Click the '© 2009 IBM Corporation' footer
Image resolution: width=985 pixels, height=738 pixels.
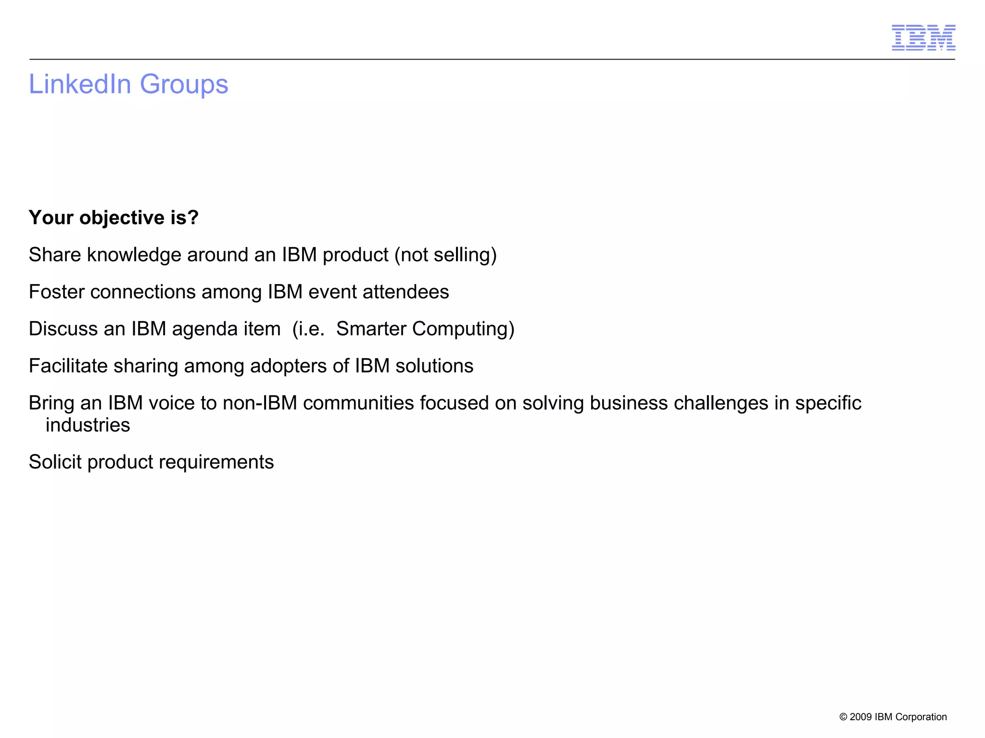pos(893,717)
